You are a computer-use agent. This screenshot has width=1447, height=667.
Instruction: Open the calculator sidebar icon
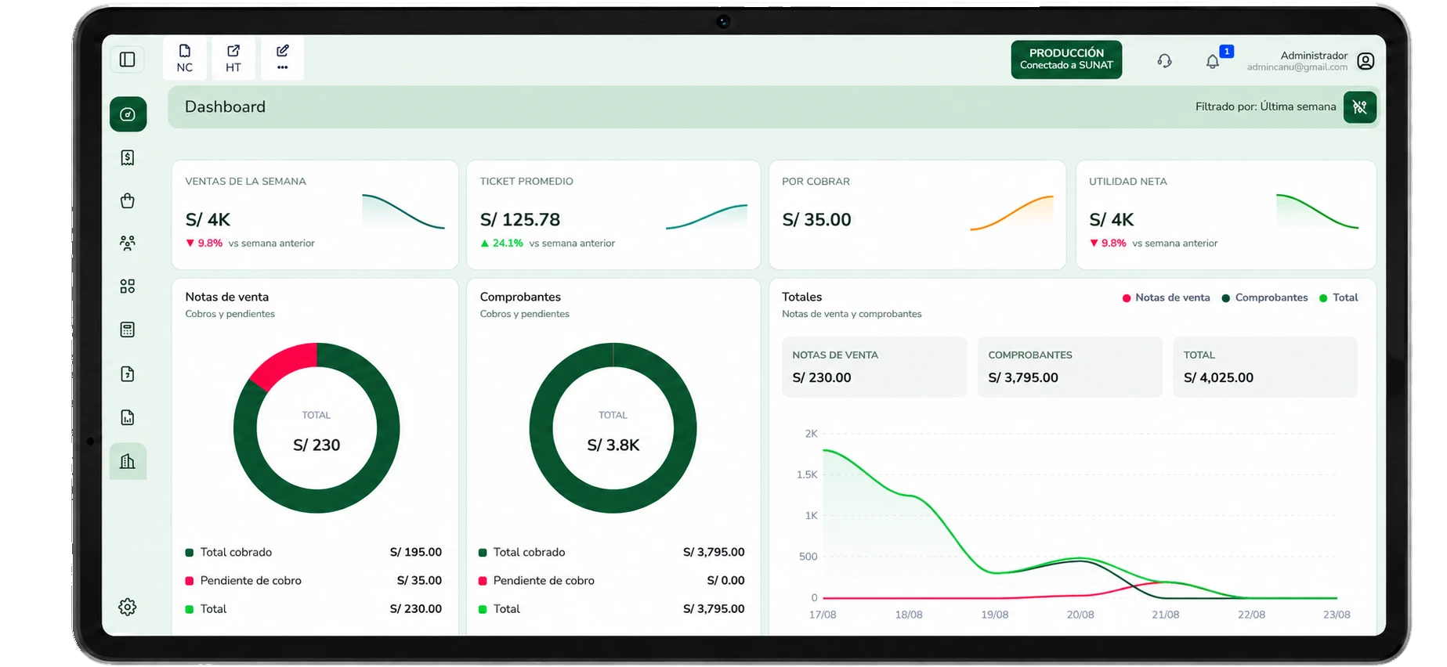(x=128, y=330)
